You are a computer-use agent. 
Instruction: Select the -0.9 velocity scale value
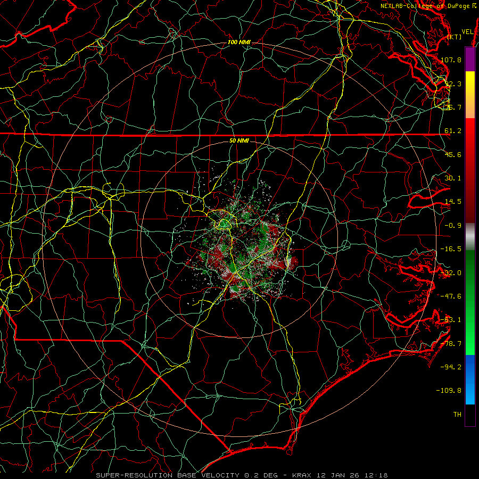coord(453,226)
